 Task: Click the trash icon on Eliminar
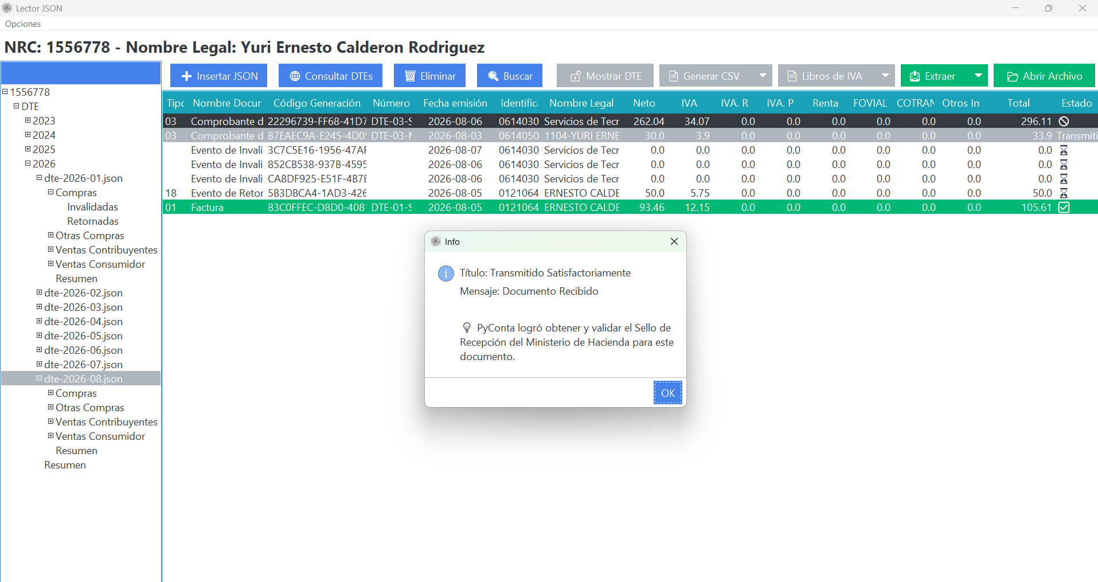[410, 76]
